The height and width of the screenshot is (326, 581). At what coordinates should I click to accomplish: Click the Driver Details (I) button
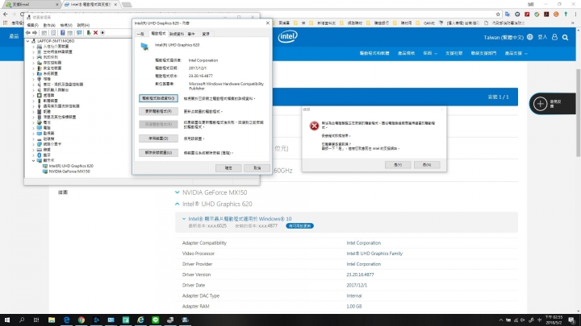pyautogui.click(x=158, y=98)
